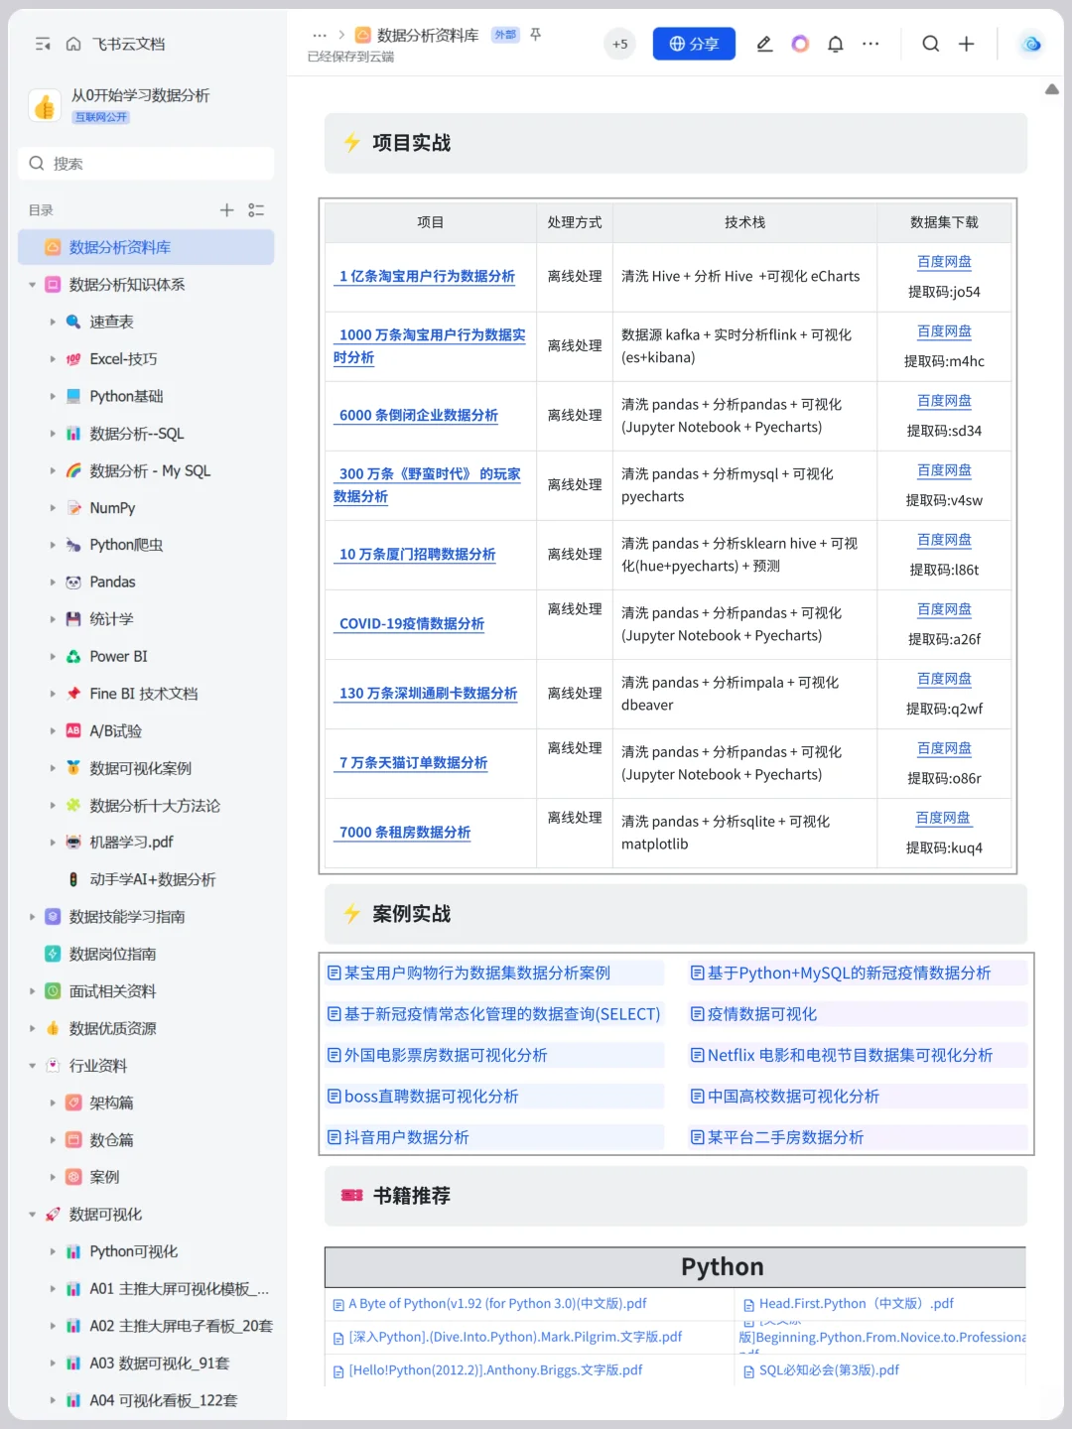The height and width of the screenshot is (1429, 1072).
Task: Expand the 数据分析--SQL tree node
Action: pos(53,434)
